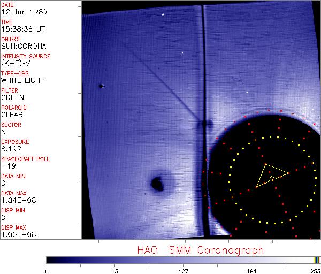Click the DISP MAX value 1.00E-08

17,235
